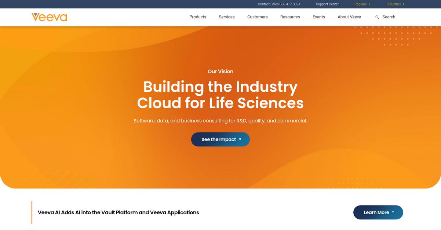Open the Services menu

[x=227, y=17]
